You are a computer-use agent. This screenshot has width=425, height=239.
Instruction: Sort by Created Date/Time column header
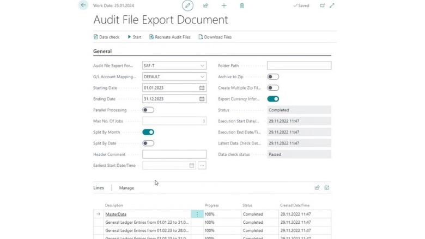295,205
